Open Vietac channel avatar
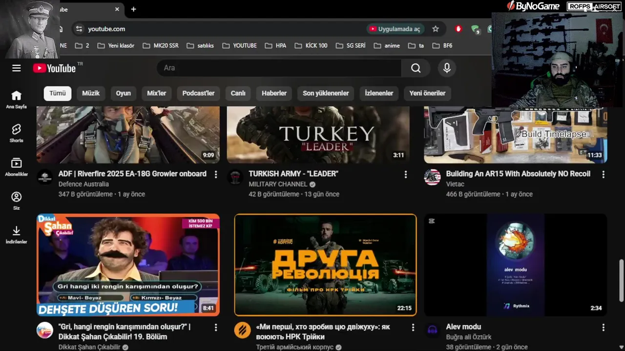Viewport: 625px width, 351px height. point(432,177)
